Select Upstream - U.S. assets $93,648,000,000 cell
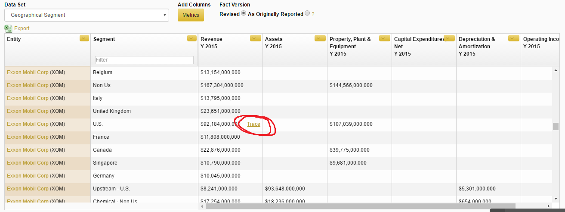Screen dimensions: 565x212 pos(295,189)
